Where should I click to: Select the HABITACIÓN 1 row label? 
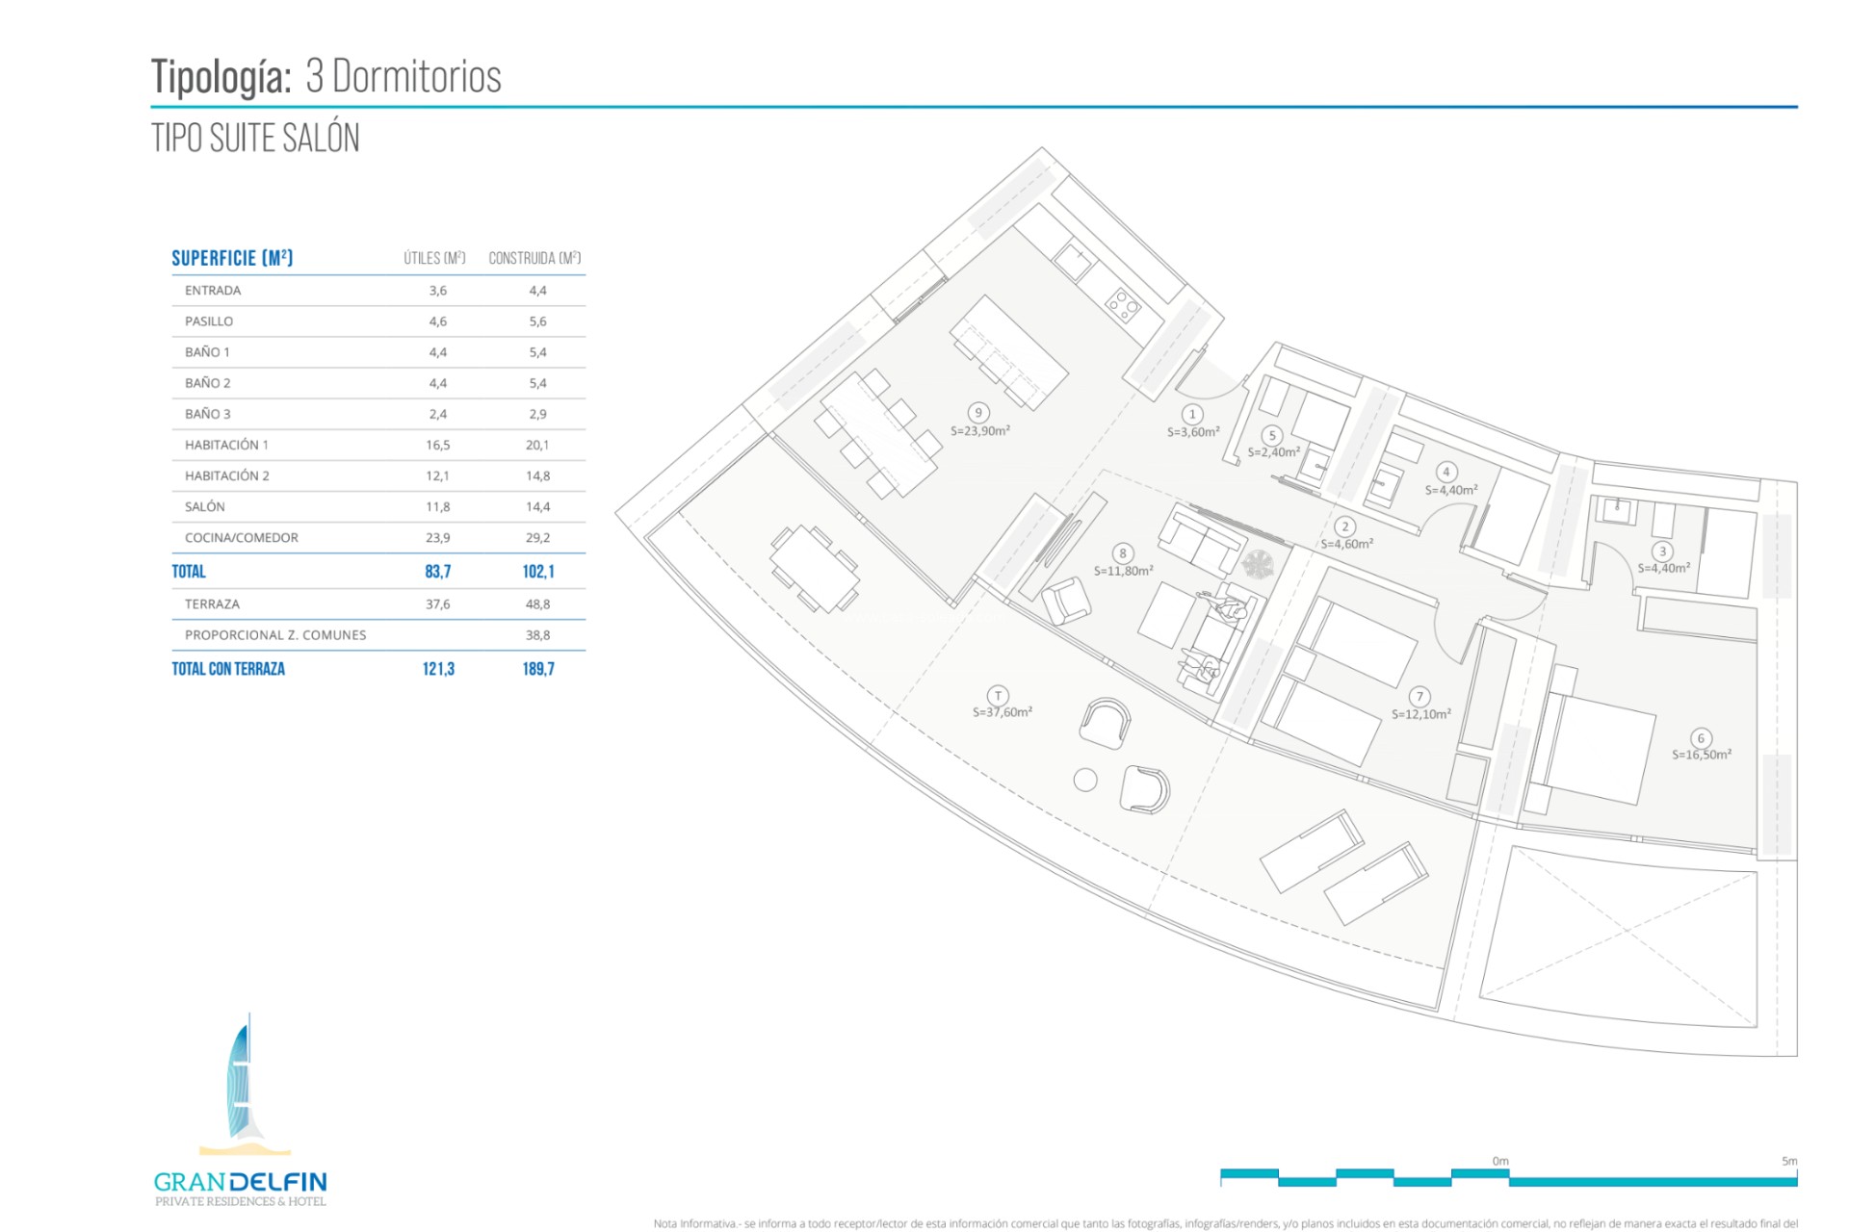pos(226,444)
